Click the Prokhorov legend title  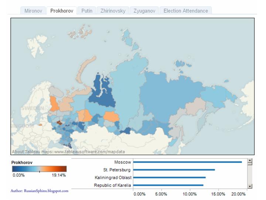click(x=22, y=163)
